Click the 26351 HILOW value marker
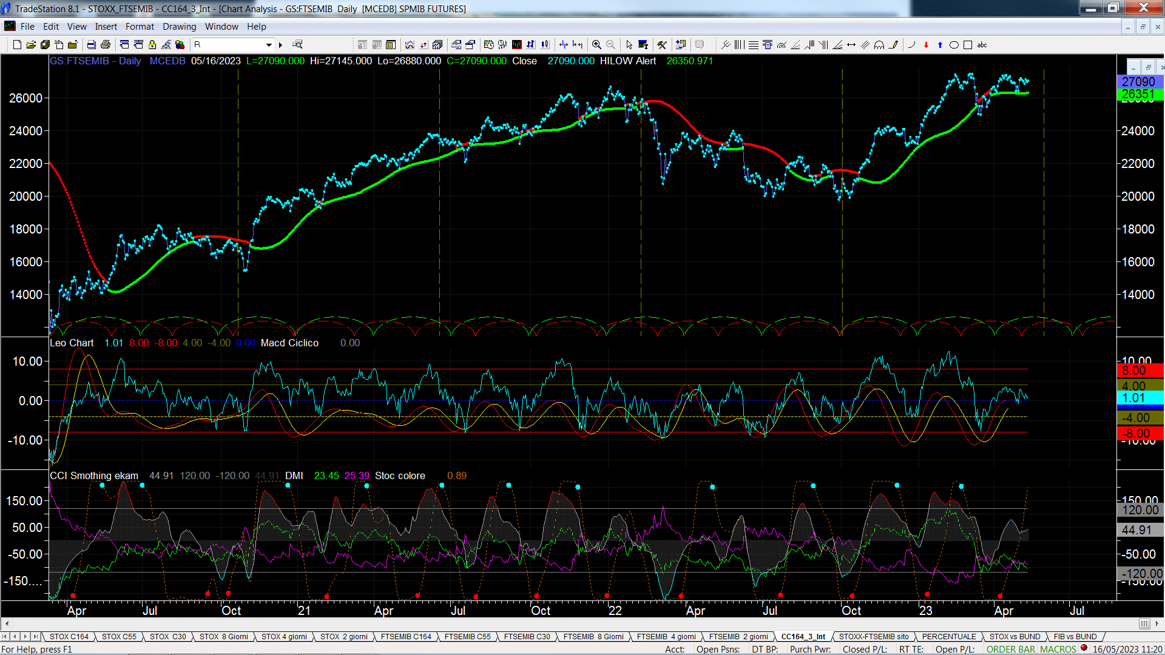Image resolution: width=1165 pixels, height=655 pixels. click(x=1140, y=95)
